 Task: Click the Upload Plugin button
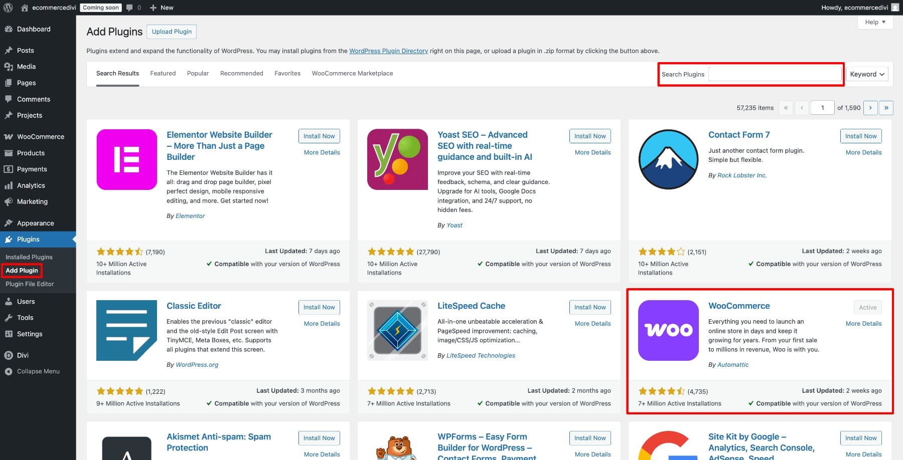(172, 32)
